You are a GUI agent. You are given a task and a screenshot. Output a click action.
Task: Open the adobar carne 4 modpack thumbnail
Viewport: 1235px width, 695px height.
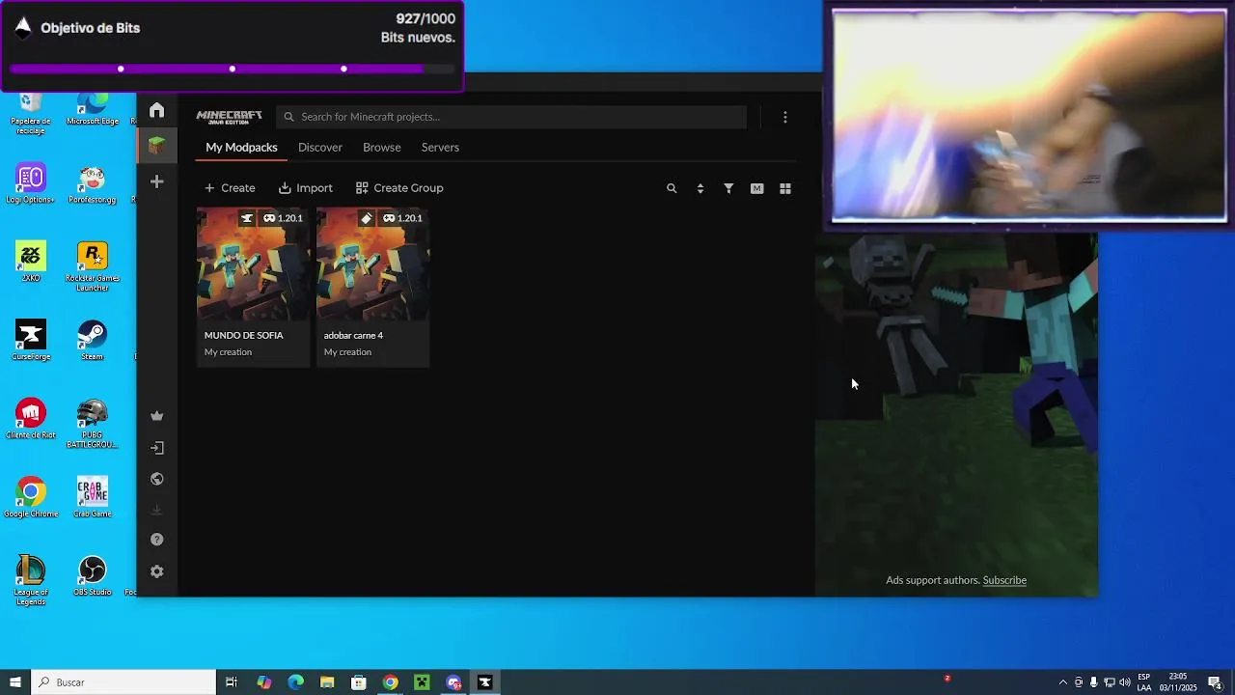coord(372,264)
